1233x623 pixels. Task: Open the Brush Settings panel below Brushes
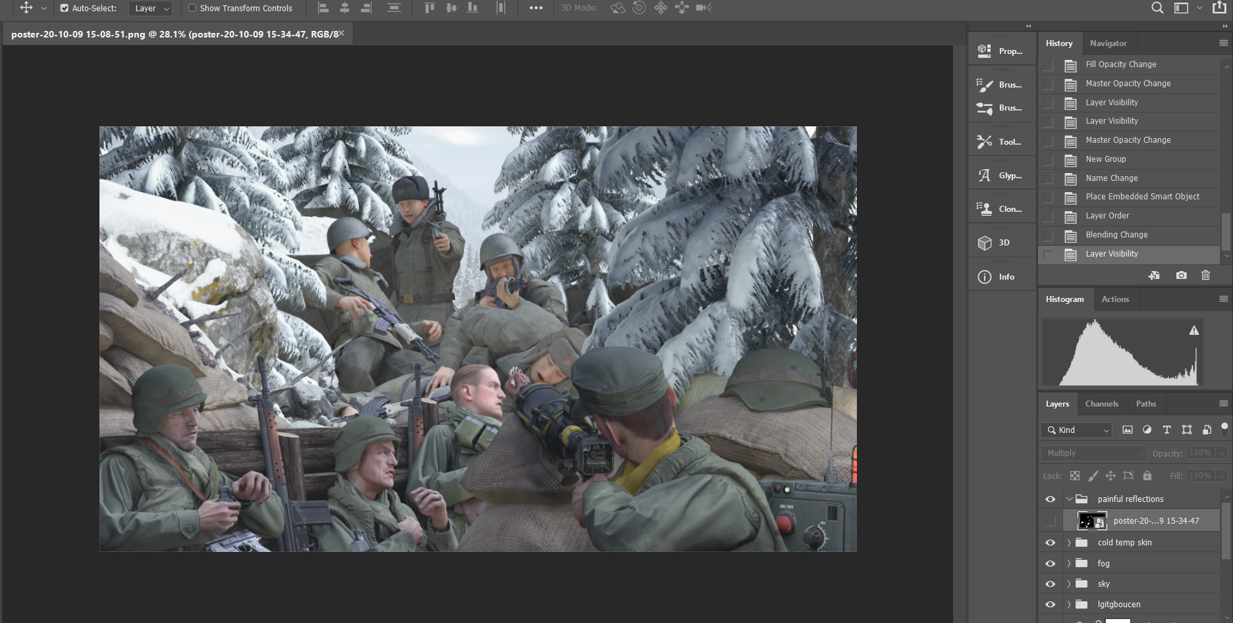pyautogui.click(x=1001, y=108)
